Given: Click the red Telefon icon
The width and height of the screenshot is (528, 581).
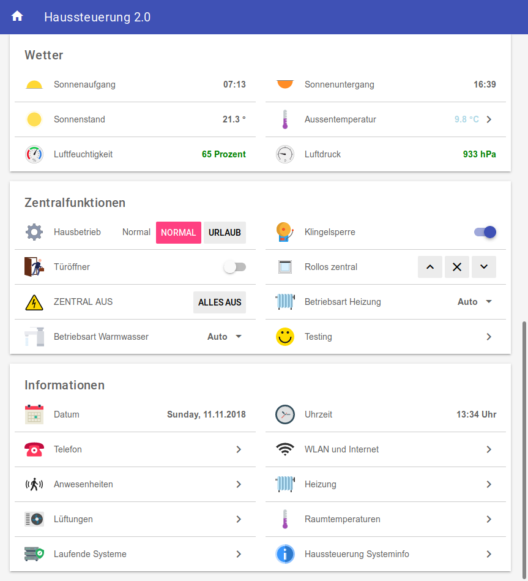Looking at the screenshot, I should (x=34, y=449).
